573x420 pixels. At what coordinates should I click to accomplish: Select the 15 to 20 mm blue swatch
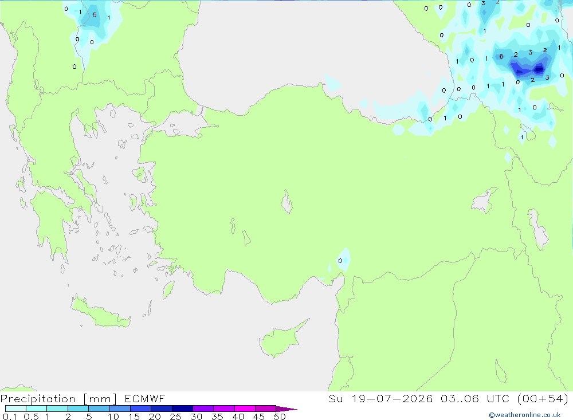[141, 409]
